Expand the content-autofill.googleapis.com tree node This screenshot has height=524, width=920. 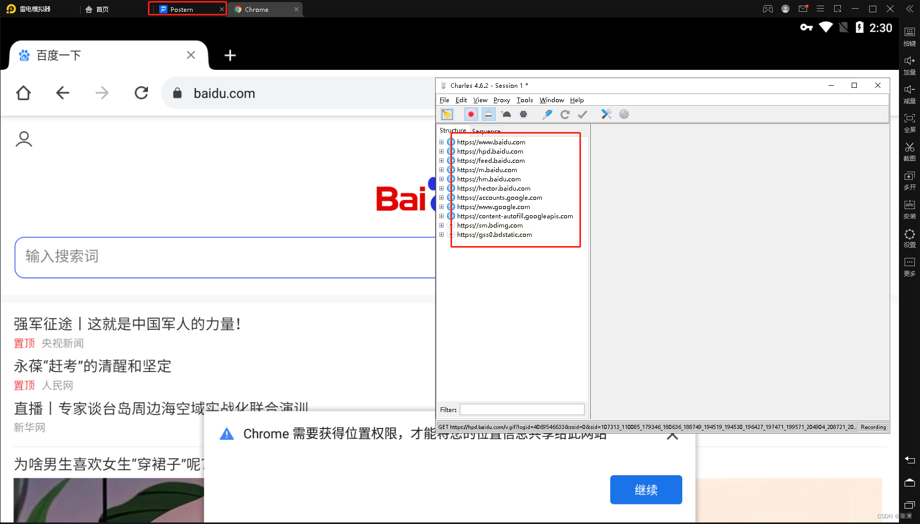tap(441, 216)
